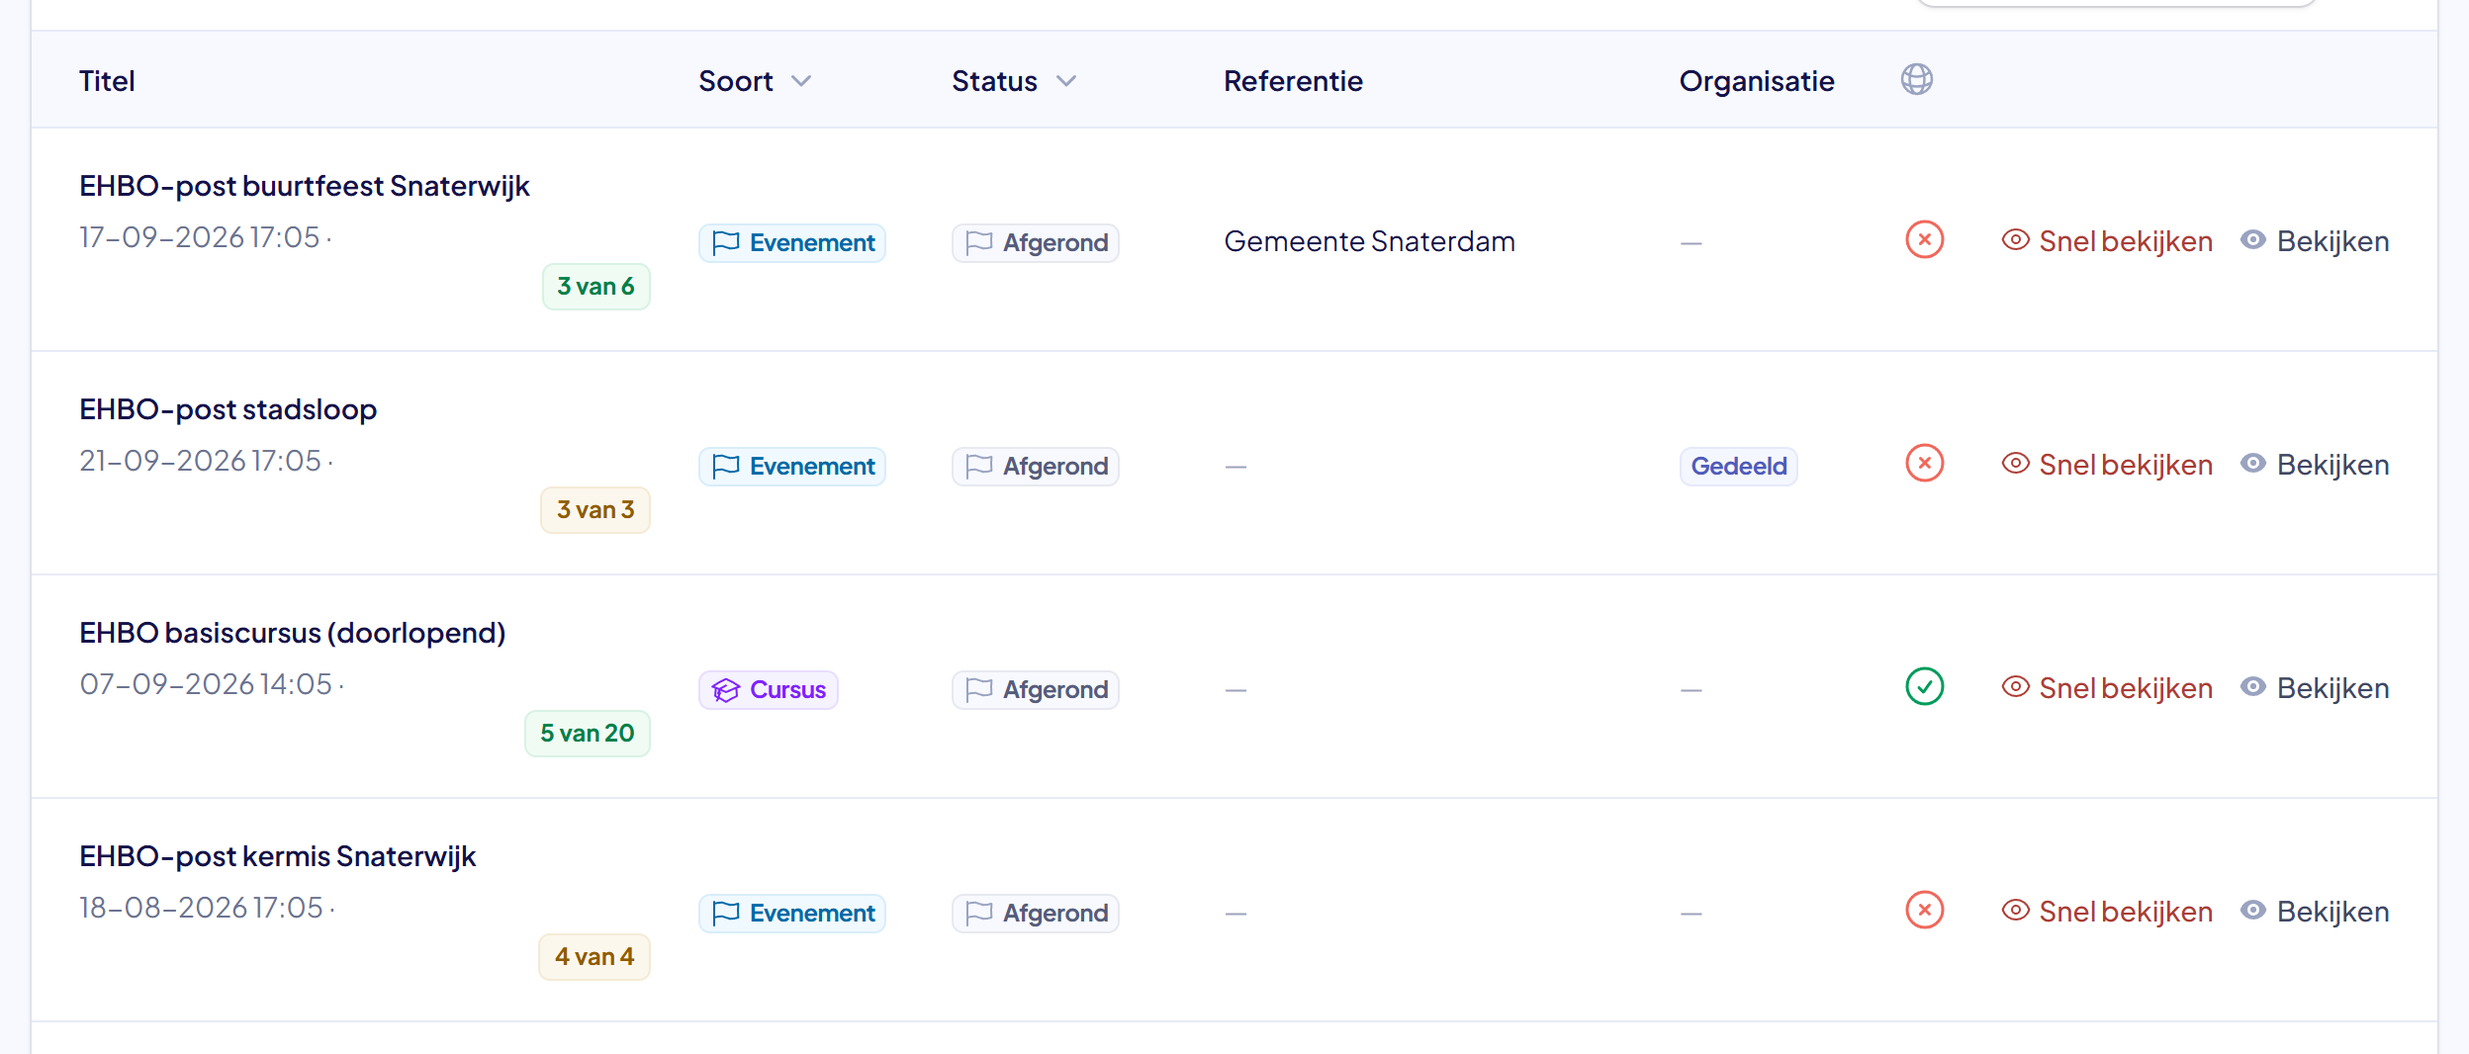Click Afgerond status badge for EHBO-post buurtfeest
2469x1054 pixels.
click(x=1036, y=243)
